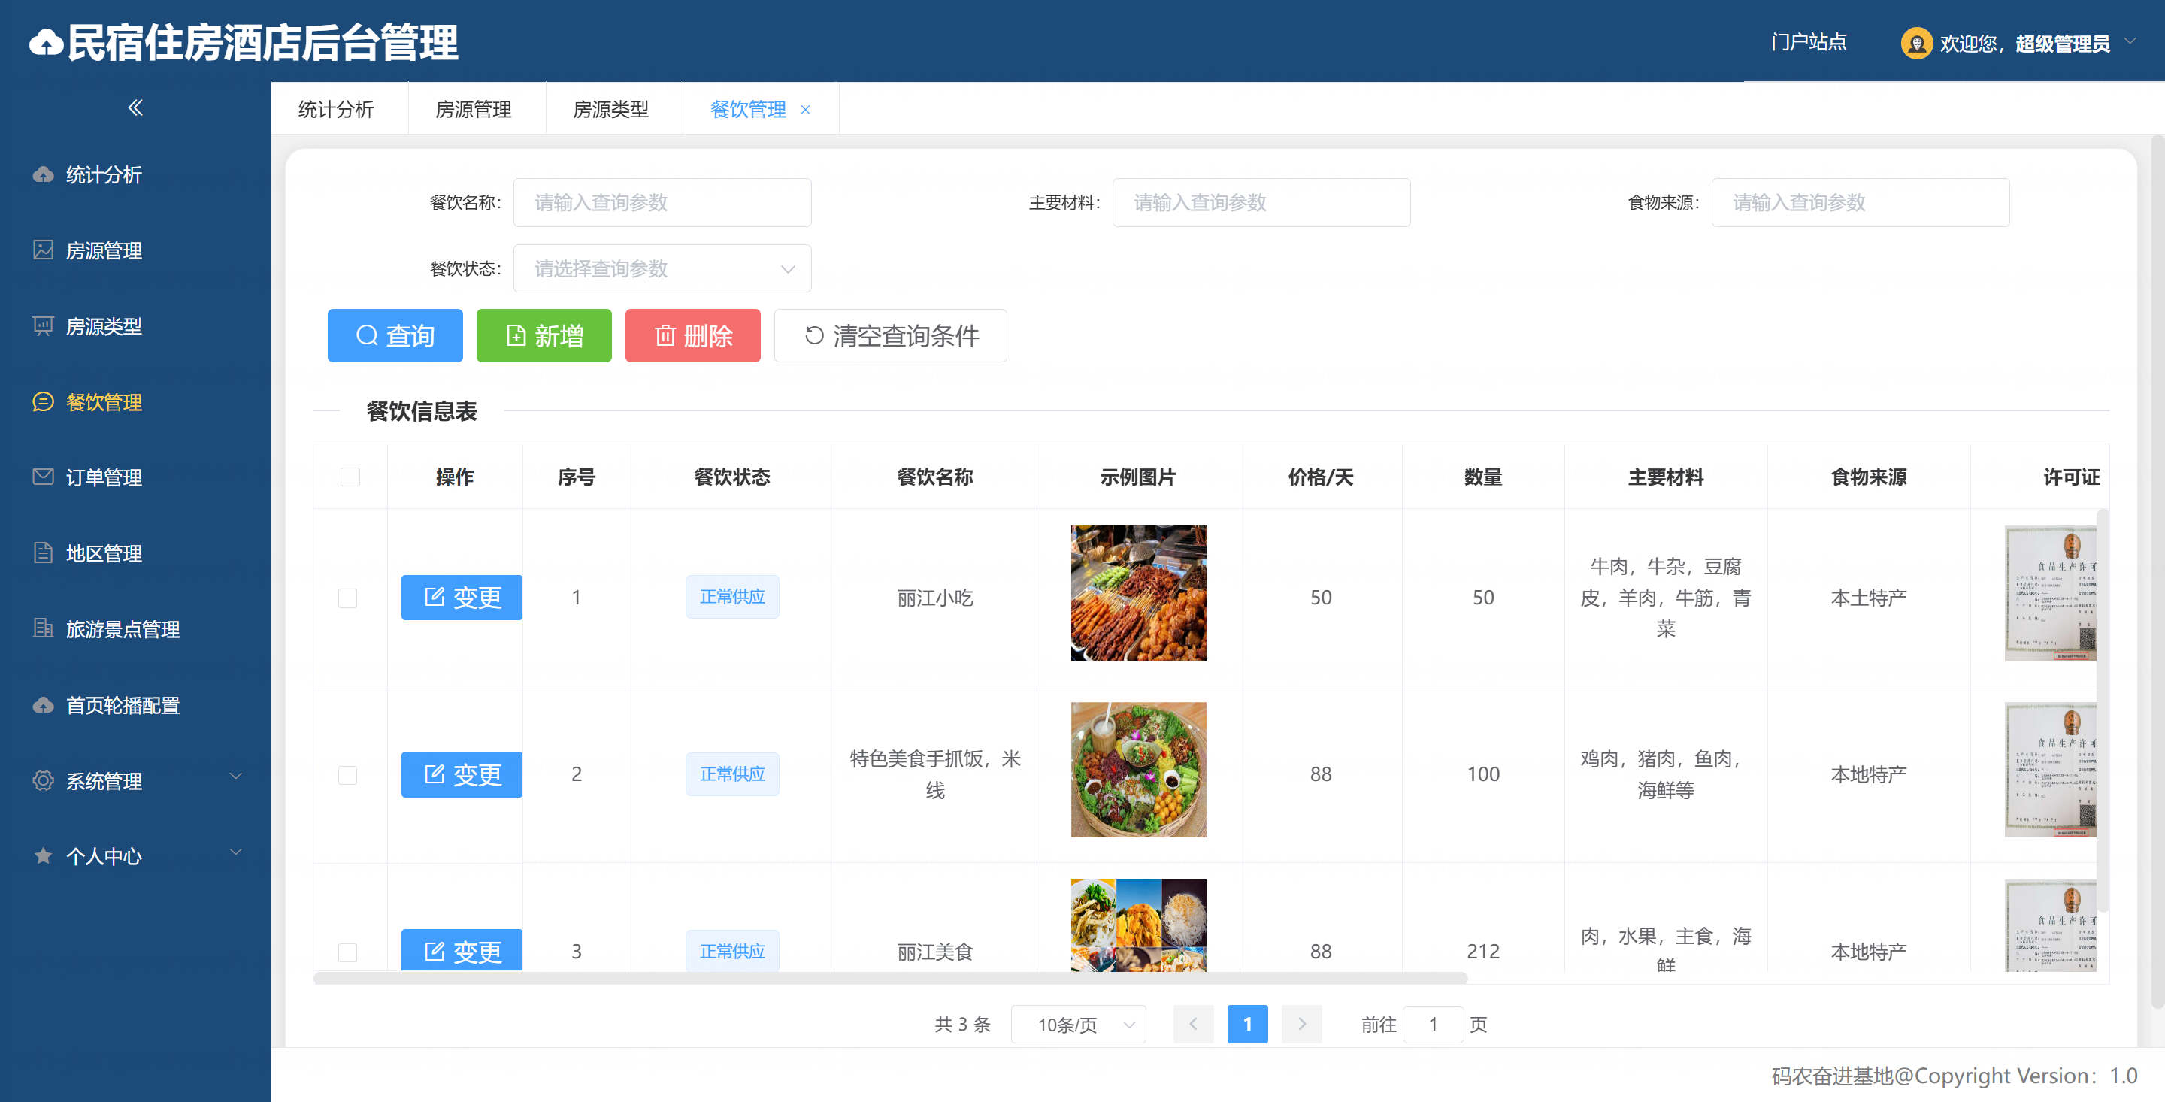Click the user avatar icon in header

(1915, 43)
